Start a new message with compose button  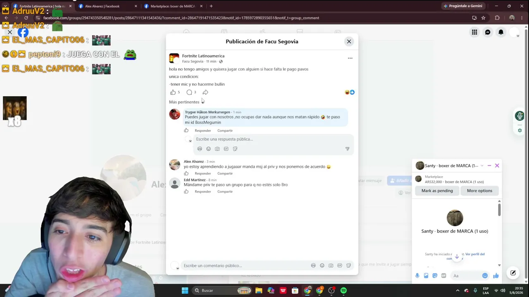tap(513, 273)
